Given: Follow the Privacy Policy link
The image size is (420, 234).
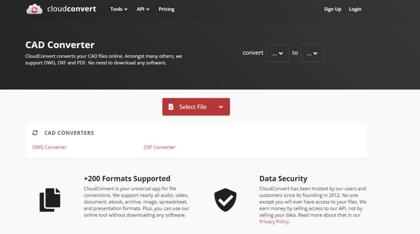Looking at the screenshot, I should click(x=274, y=221).
